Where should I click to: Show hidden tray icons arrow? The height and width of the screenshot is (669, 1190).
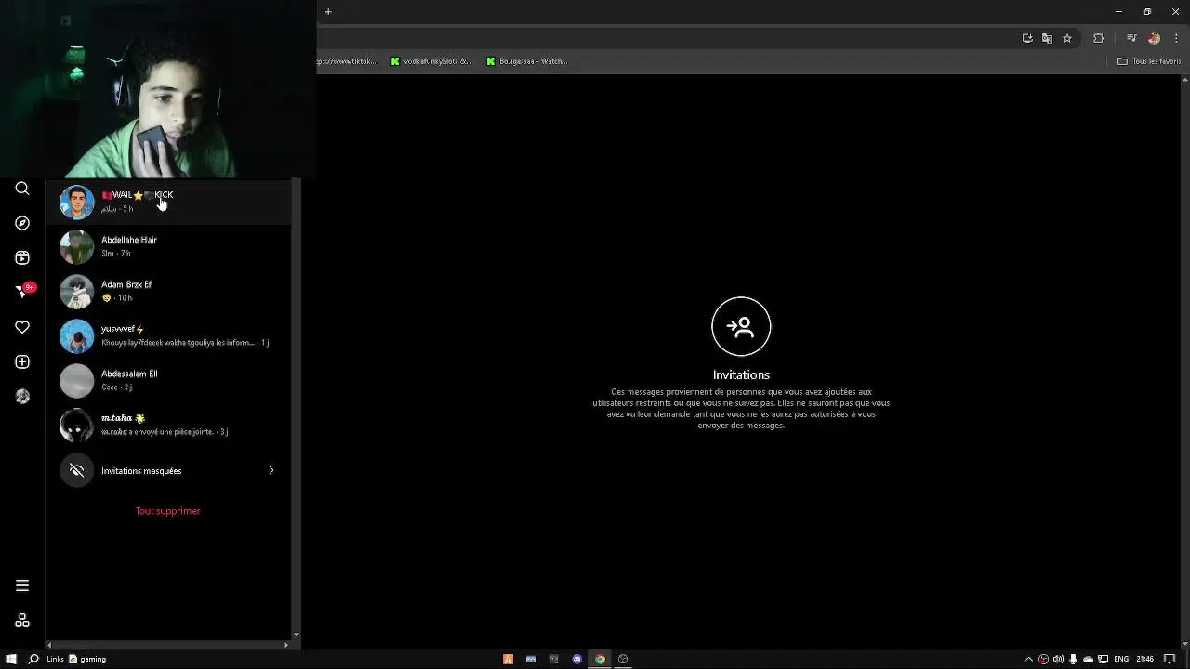(1028, 659)
